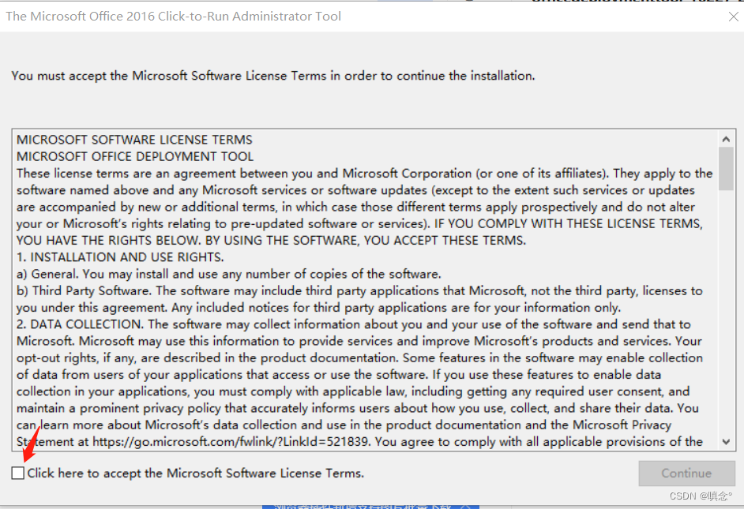744x509 pixels.
Task: Click the empty scrollbar track below thumb
Action: click(726, 316)
